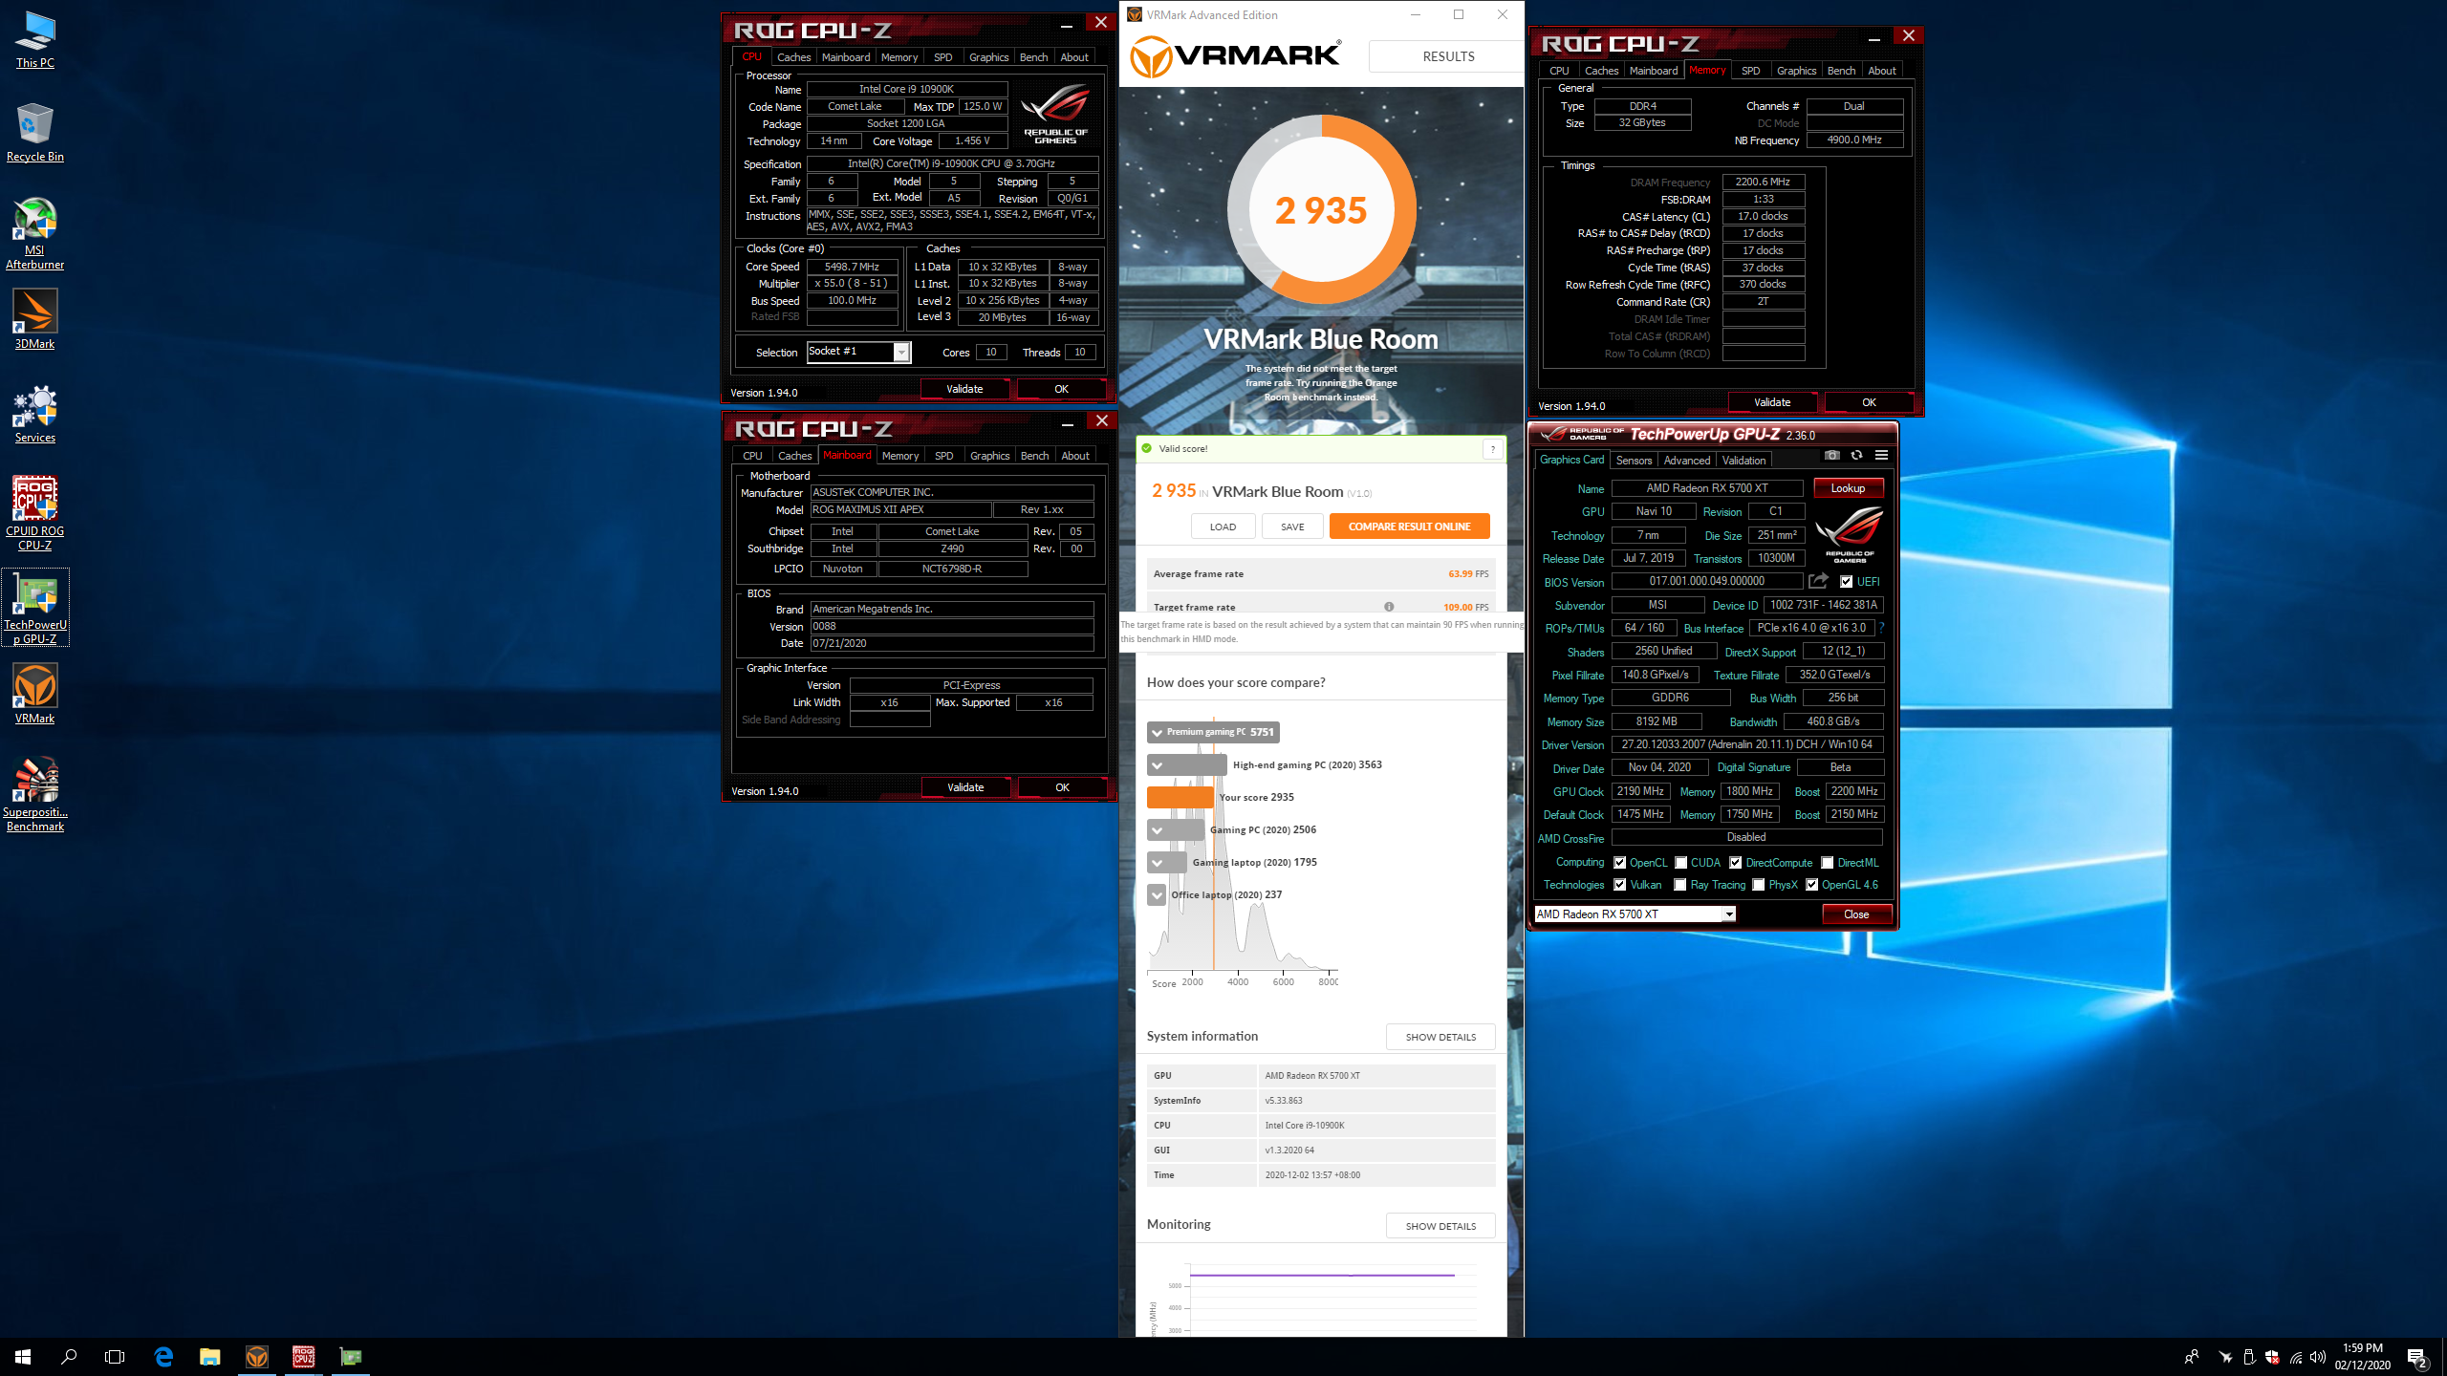
Task: Show Monitoring details
Action: click(1440, 1226)
